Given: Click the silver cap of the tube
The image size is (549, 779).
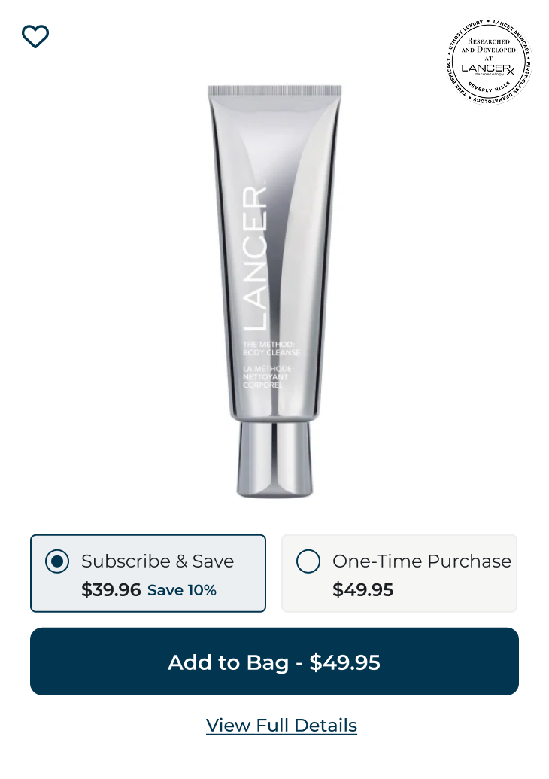Looking at the screenshot, I should [x=274, y=459].
